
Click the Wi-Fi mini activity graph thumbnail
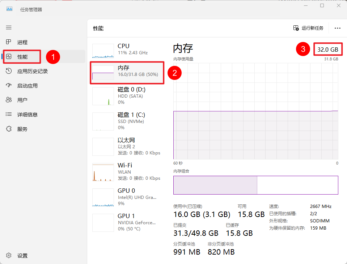click(103, 172)
